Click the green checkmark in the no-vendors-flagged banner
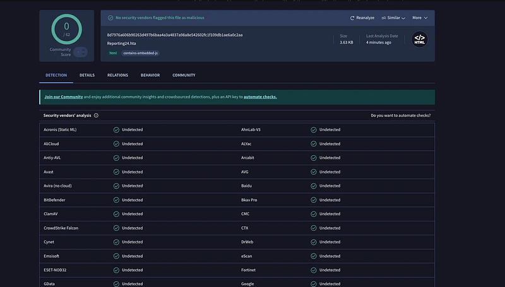Screen dimensions: 505x287 click(x=110, y=18)
